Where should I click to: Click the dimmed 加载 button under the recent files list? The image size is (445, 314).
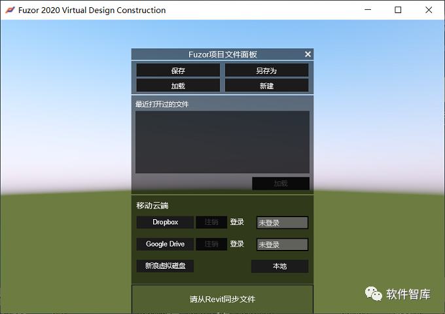[x=281, y=184]
